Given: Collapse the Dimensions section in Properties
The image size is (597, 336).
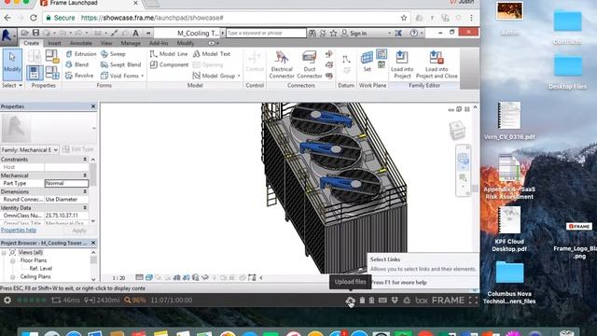Looking at the screenshot, I should coord(85,191).
